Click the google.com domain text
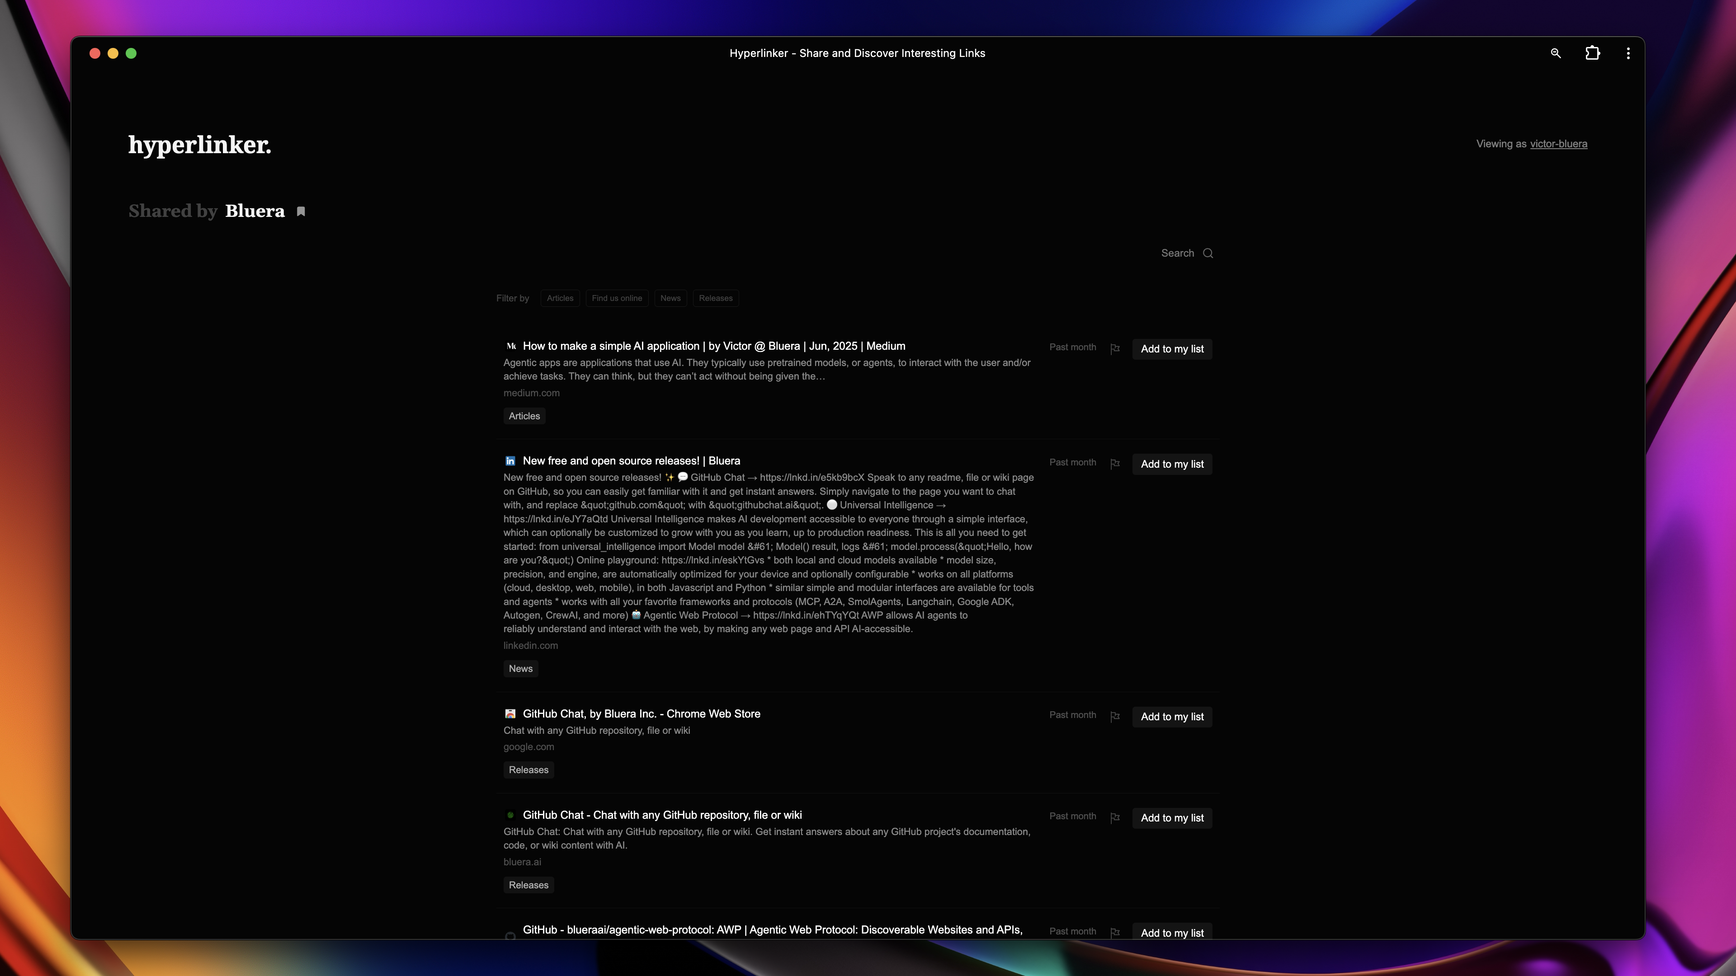 [528, 747]
